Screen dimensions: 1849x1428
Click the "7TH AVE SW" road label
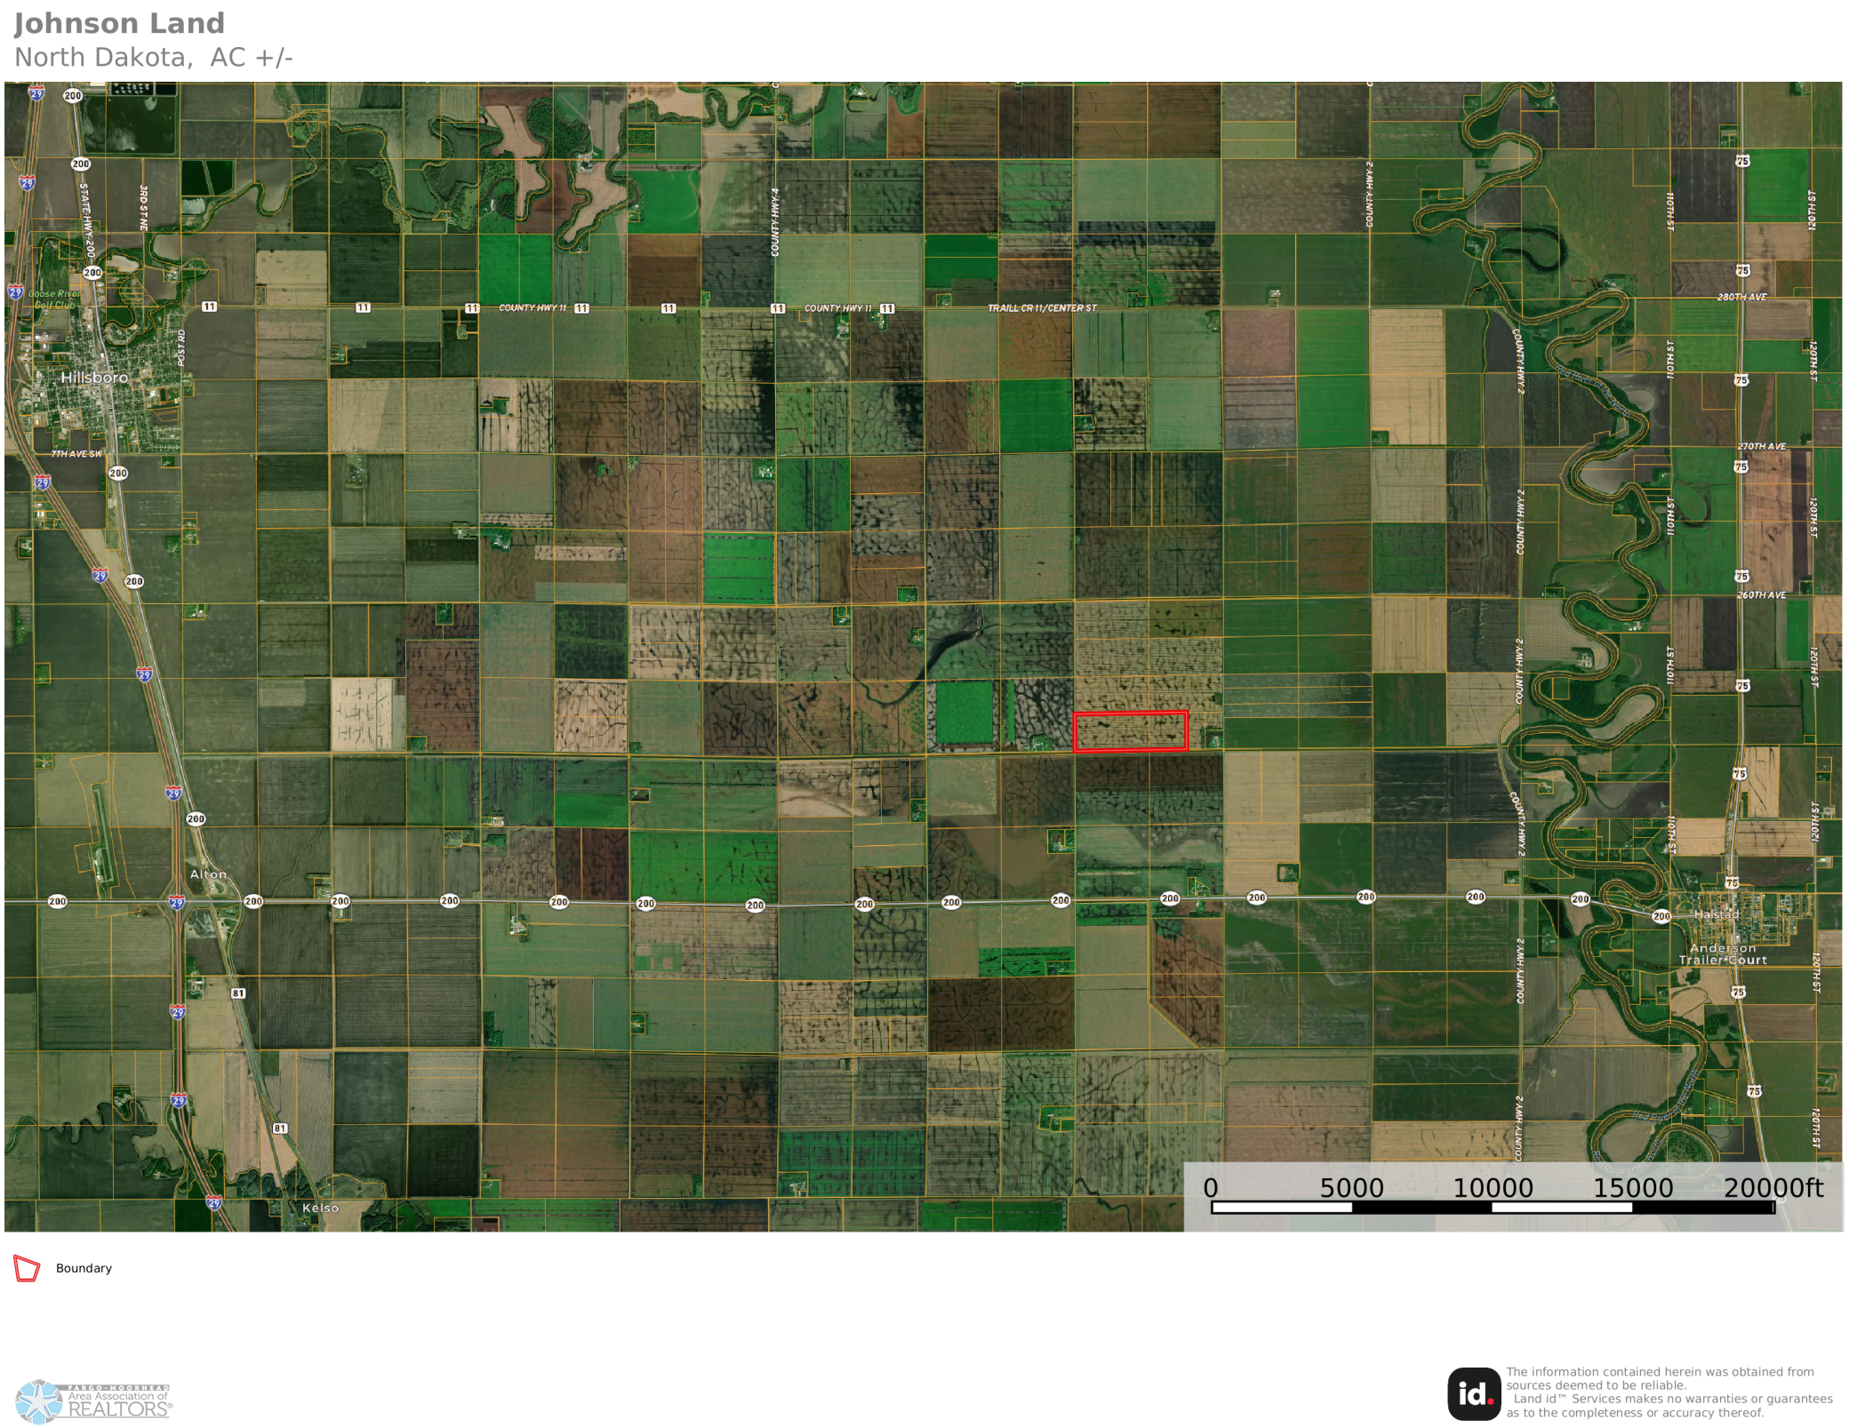(76, 454)
